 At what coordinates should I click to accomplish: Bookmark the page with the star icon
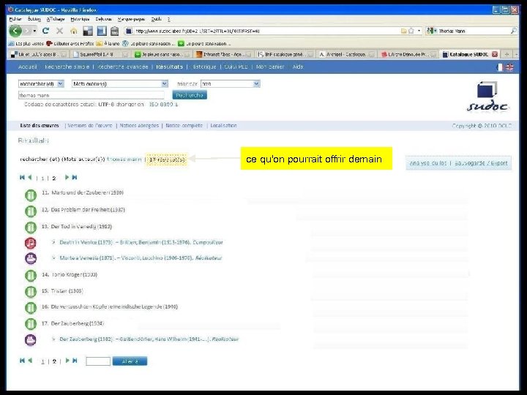click(x=411, y=31)
